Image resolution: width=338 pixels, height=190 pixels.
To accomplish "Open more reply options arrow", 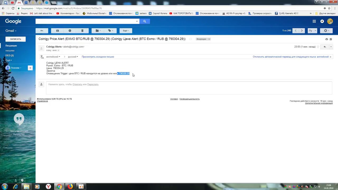I will 331,47.
